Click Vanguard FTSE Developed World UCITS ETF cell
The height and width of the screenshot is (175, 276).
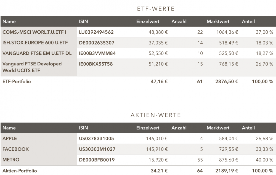click(x=32, y=67)
